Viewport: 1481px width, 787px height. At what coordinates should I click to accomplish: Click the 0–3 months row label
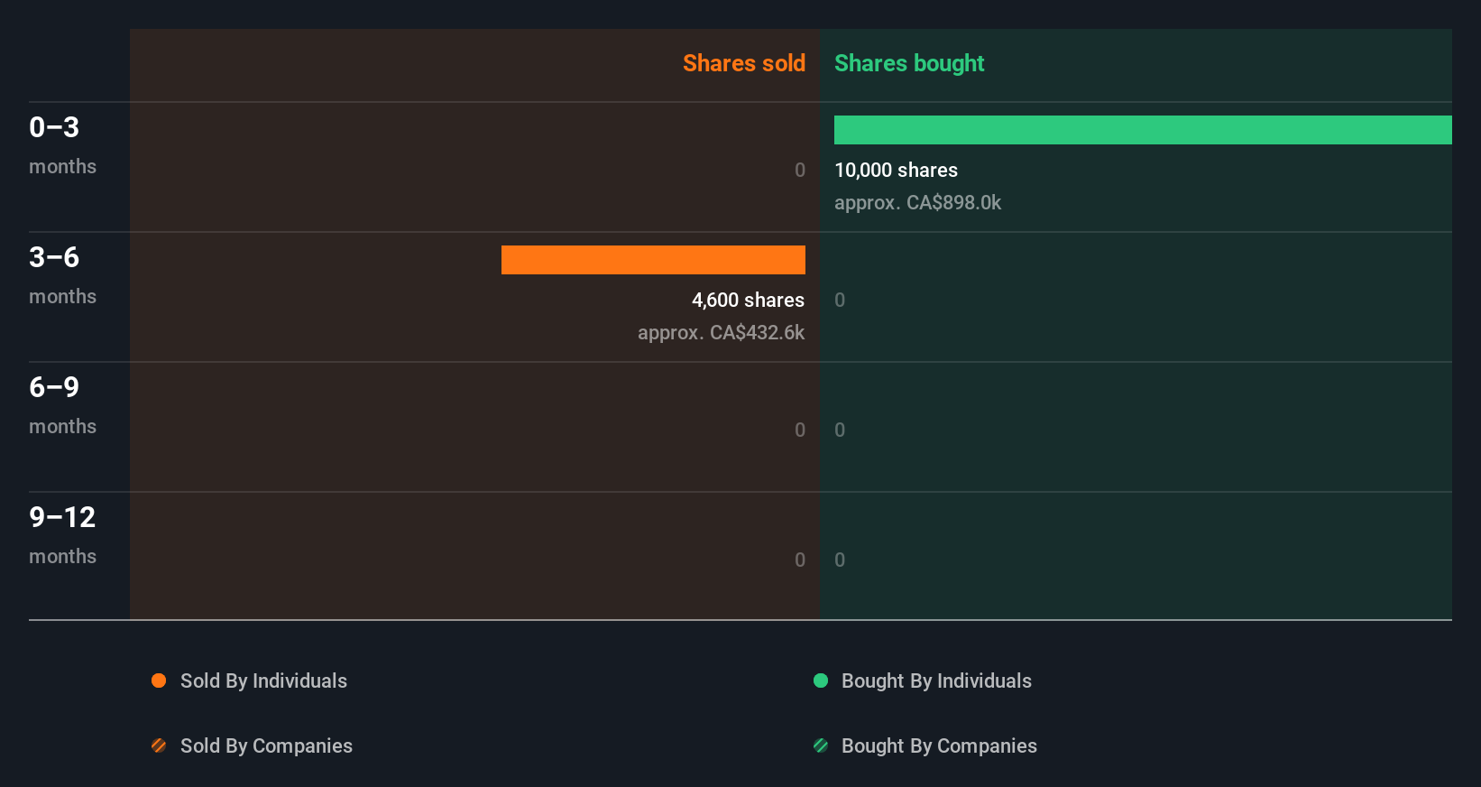(x=62, y=145)
